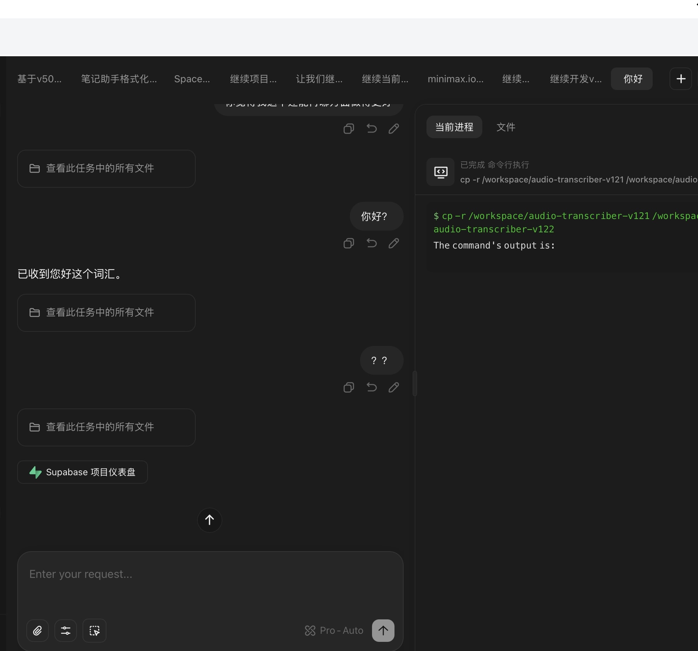This screenshot has height=651, width=698.
Task: Click the terminal command execution icon
Action: (x=441, y=172)
